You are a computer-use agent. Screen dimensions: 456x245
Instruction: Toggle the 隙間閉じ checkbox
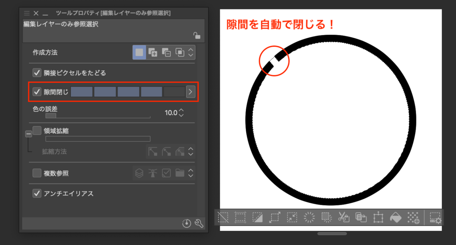[x=37, y=92]
